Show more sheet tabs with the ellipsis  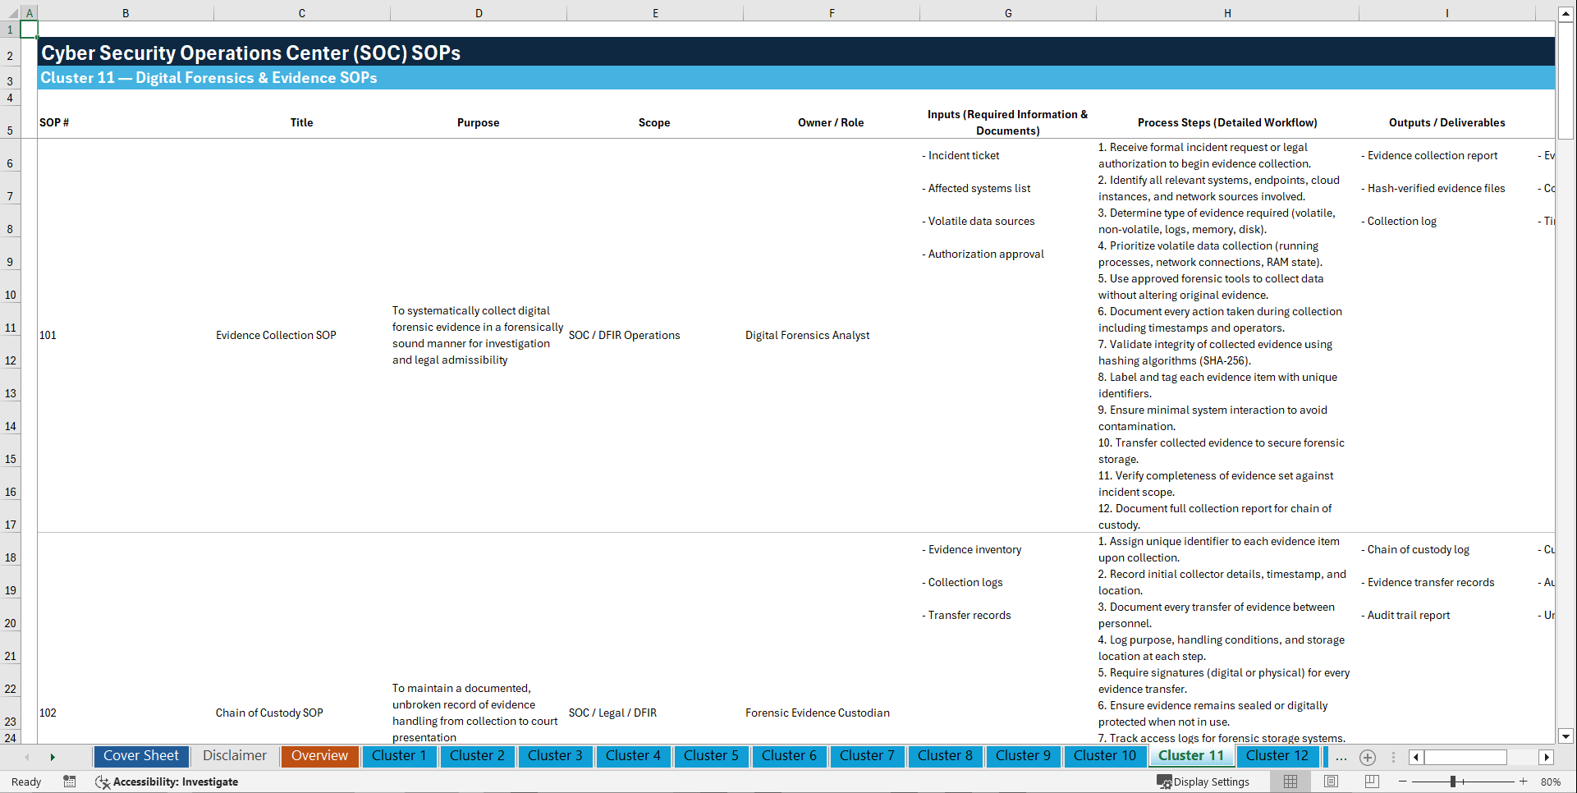(1341, 757)
